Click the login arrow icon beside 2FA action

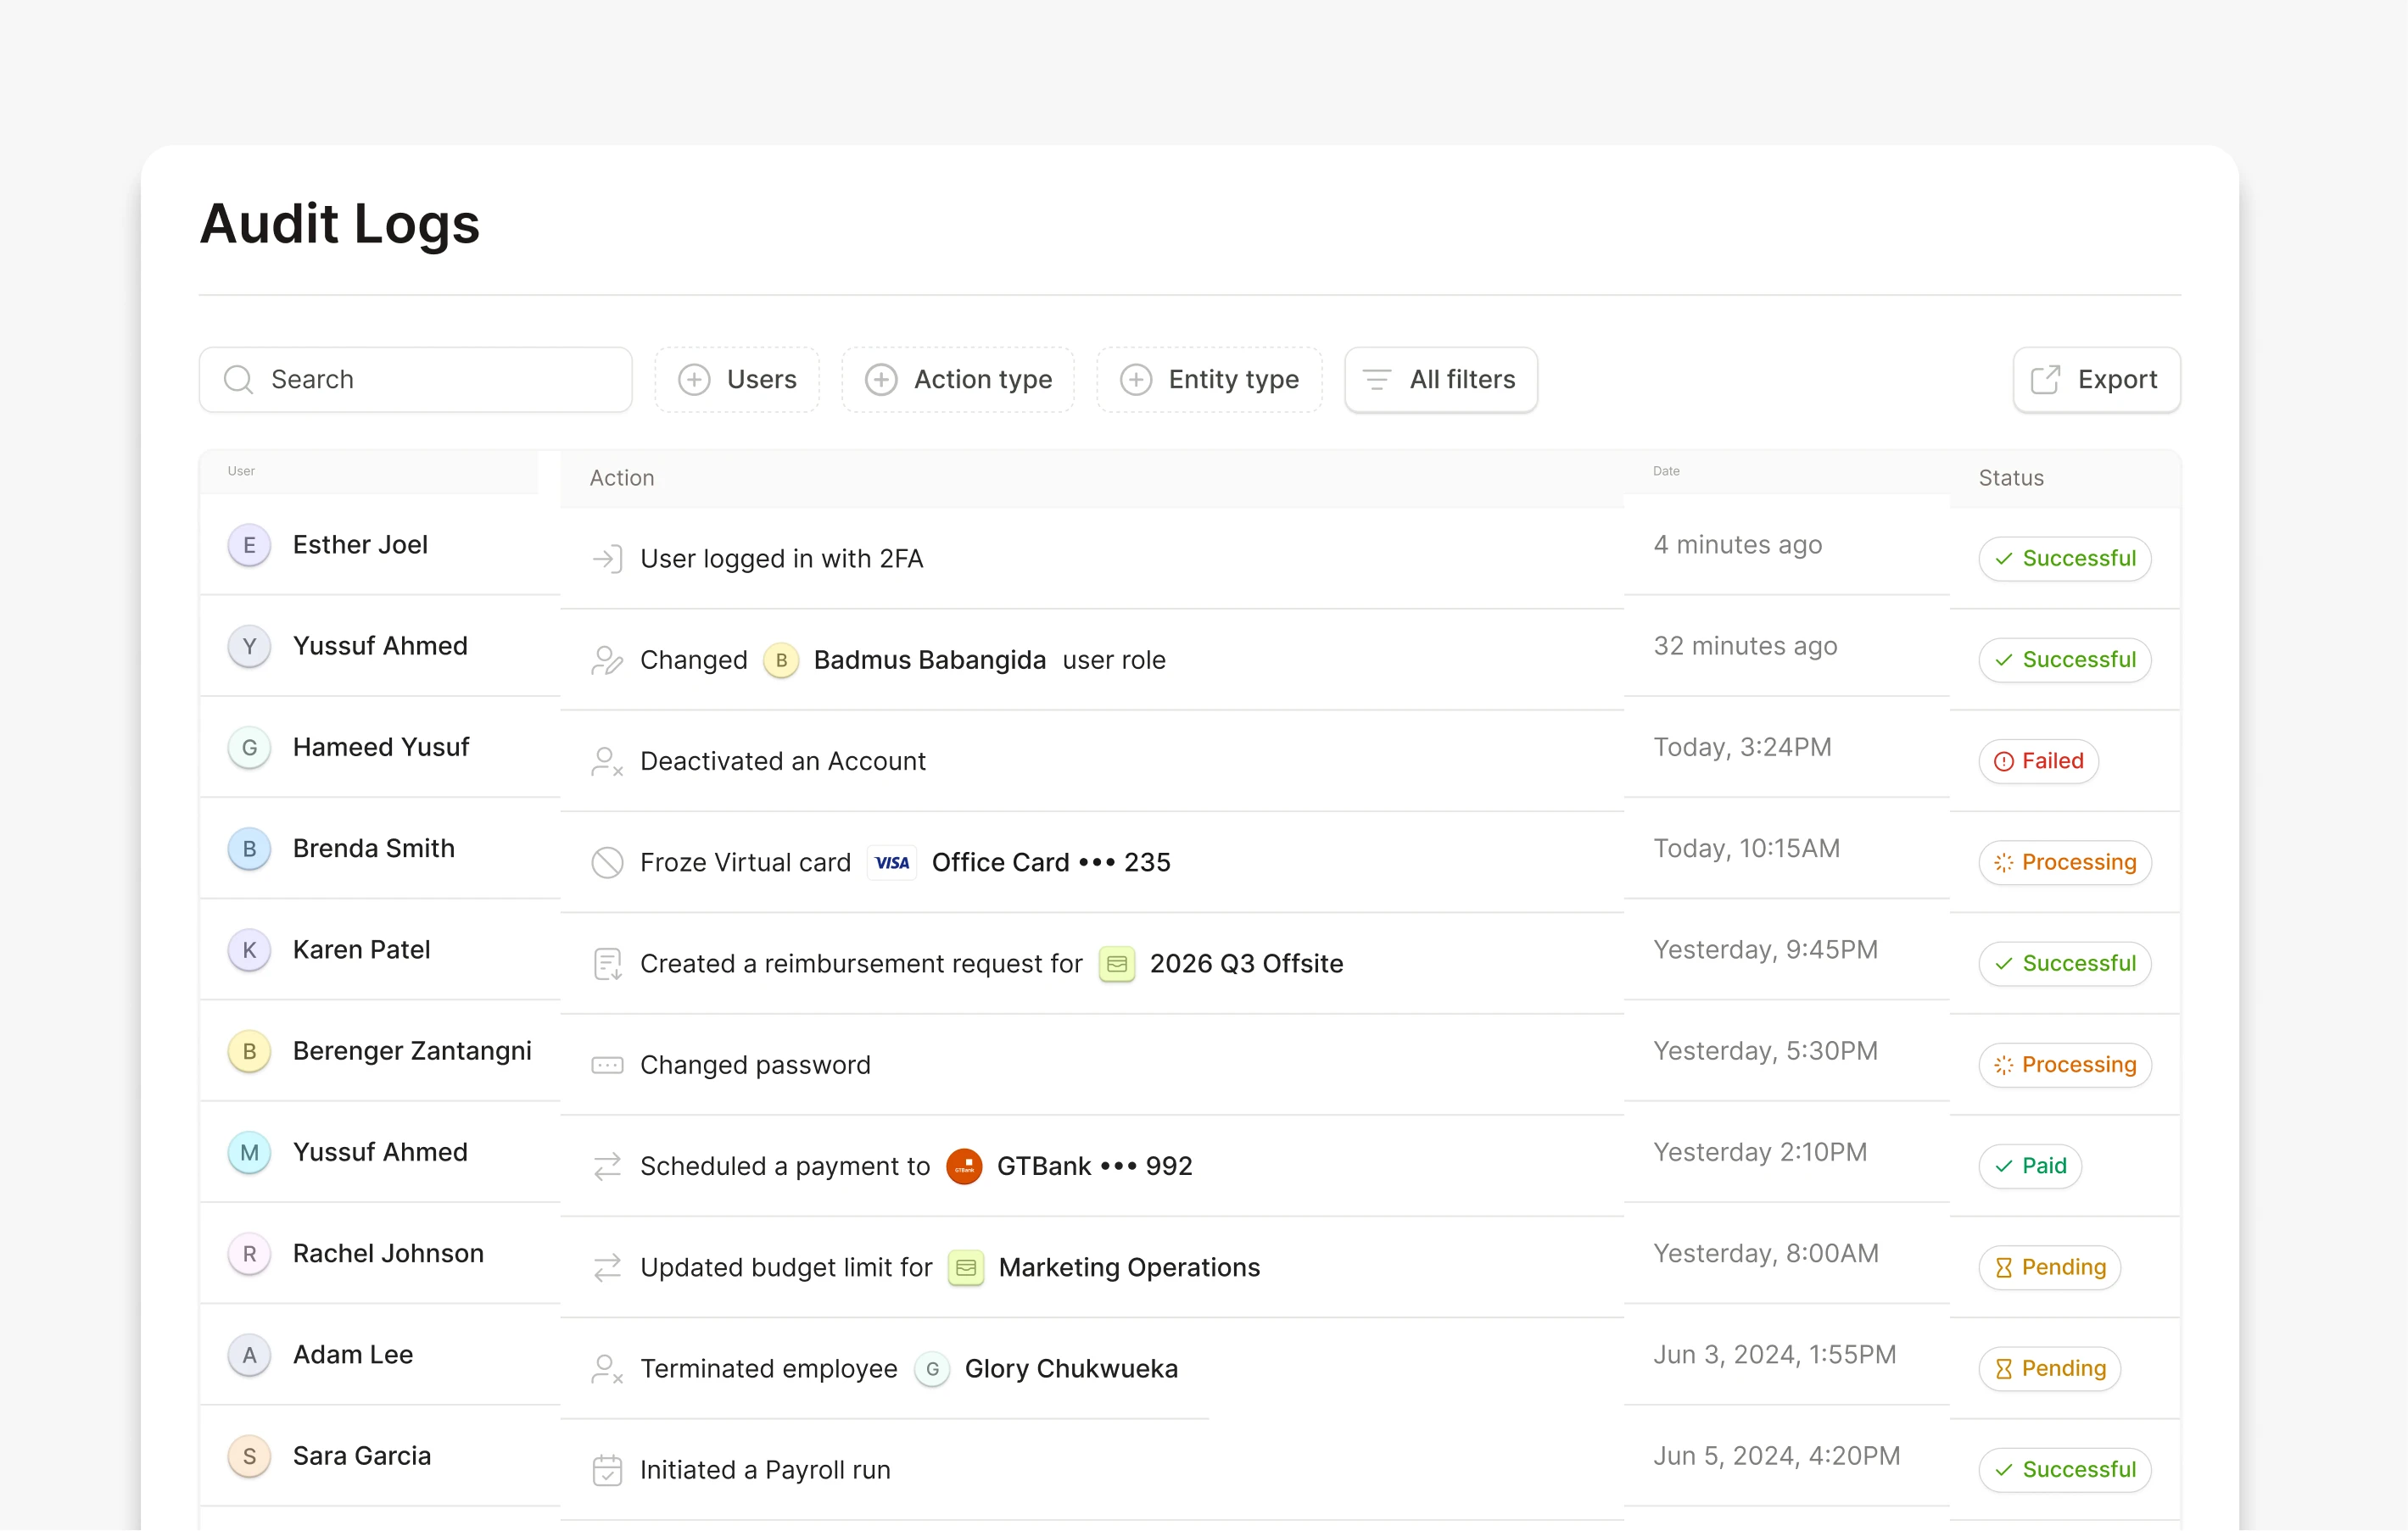click(607, 559)
